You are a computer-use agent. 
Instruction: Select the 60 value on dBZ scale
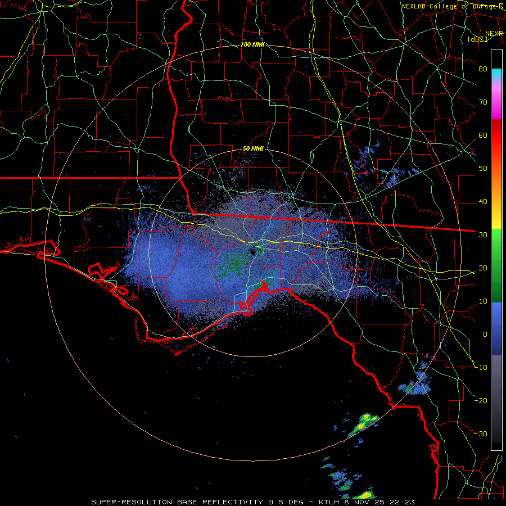pos(483,135)
